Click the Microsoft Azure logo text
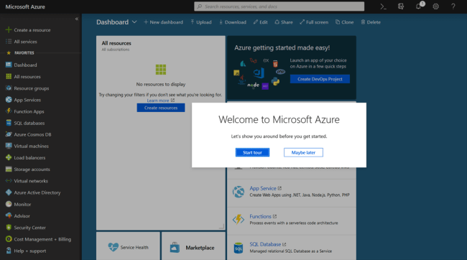 (x=25, y=6)
